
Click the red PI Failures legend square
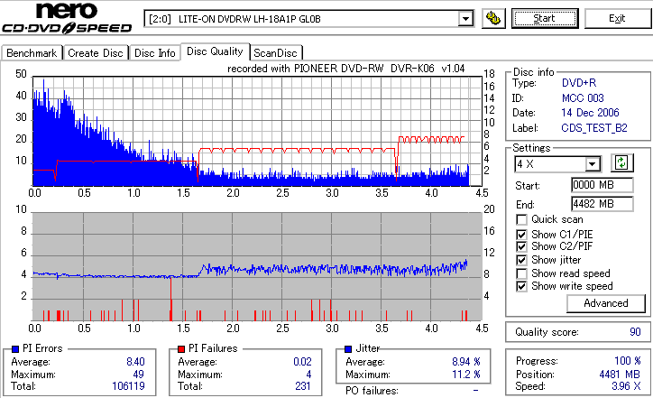point(181,349)
